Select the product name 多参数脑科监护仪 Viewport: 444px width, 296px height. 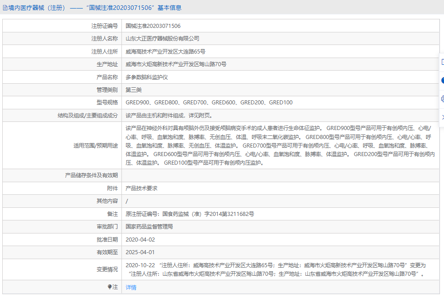coord(147,77)
